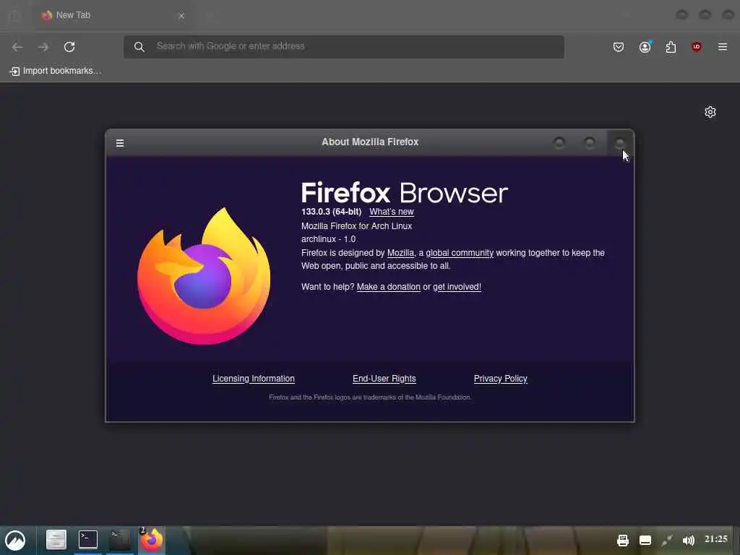This screenshot has width=740, height=555.
Task: Follow the get involved! link
Action: tap(457, 287)
